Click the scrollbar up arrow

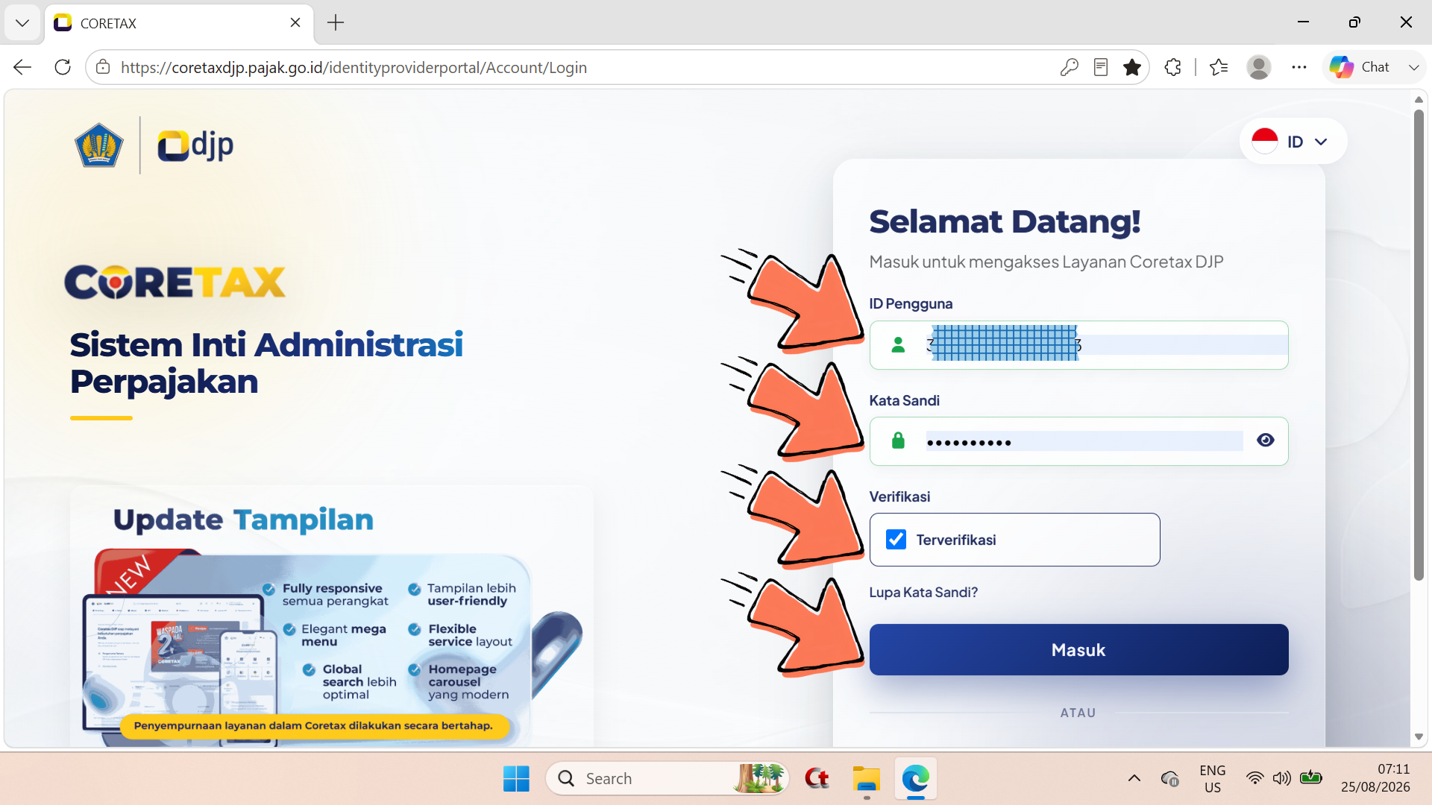point(1419,100)
